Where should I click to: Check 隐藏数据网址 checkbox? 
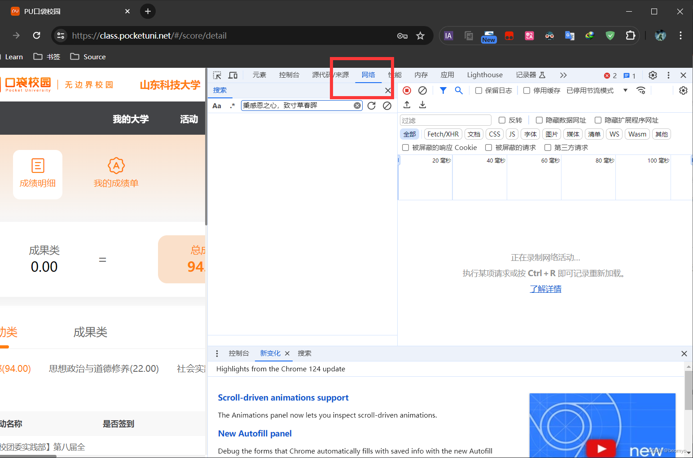click(539, 120)
